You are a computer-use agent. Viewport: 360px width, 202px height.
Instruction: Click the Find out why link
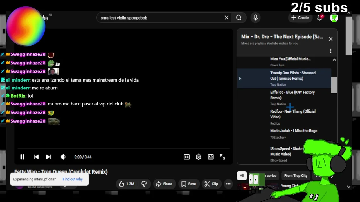pos(73,179)
